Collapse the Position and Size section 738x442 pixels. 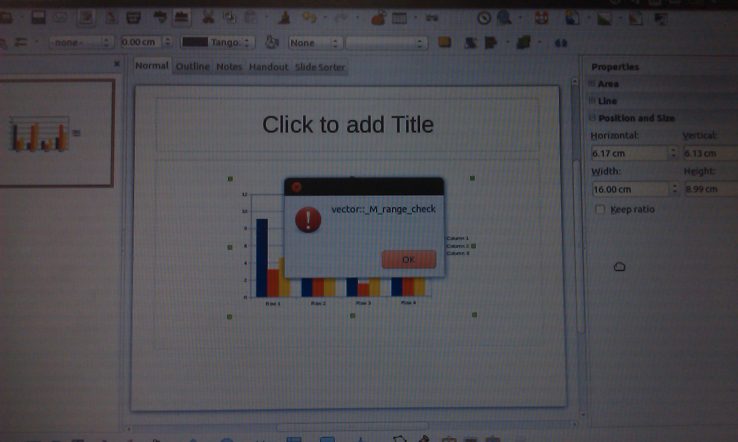[x=593, y=118]
